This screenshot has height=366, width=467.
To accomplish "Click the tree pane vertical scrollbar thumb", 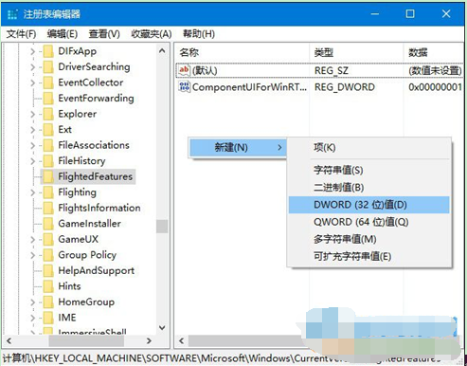I will click(x=162, y=227).
